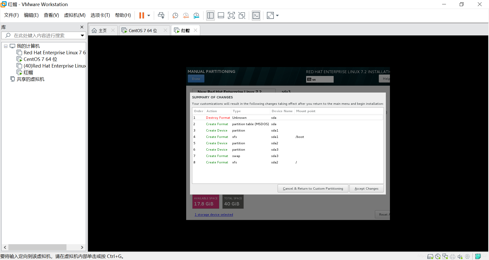
Task: Open the 选项卡(T) menu
Action: click(x=100, y=15)
